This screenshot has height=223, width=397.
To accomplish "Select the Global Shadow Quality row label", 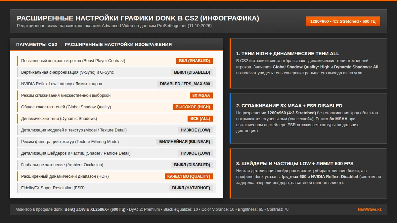I will tap(66, 107).
